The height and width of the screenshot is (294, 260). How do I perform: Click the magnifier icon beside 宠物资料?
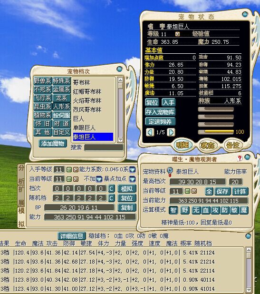point(170,172)
